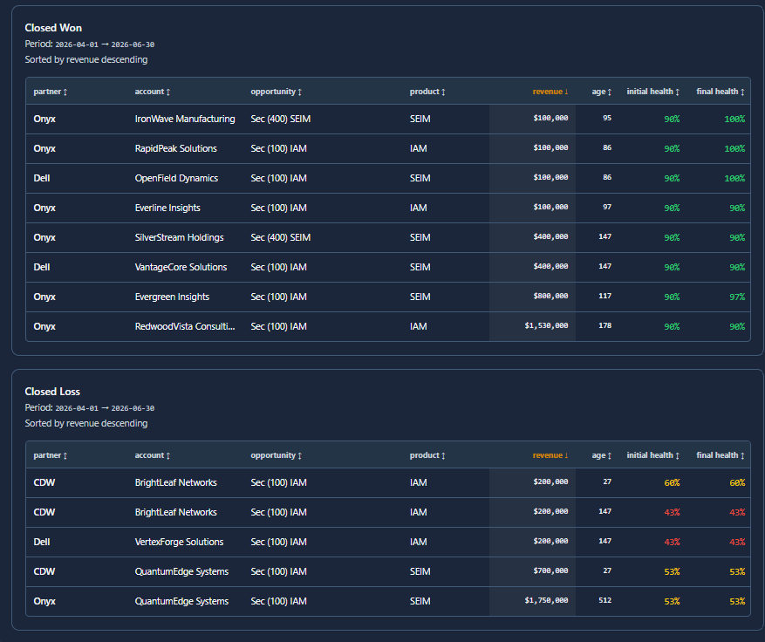Toggle revenue sort in Closed Won table
Viewport: 765px width, 642px height.
(550, 92)
